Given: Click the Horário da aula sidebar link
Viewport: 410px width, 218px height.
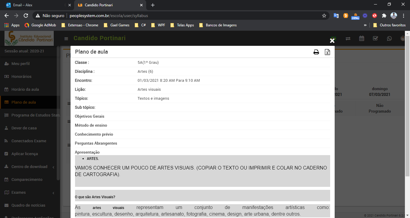Looking at the screenshot, I should tap(25, 89).
